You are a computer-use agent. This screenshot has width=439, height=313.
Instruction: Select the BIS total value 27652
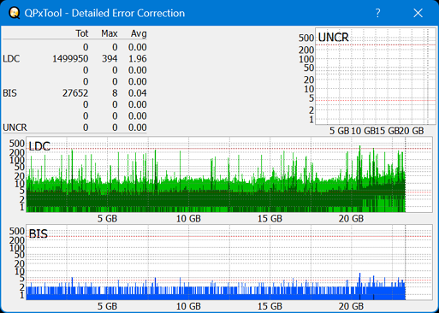click(75, 93)
